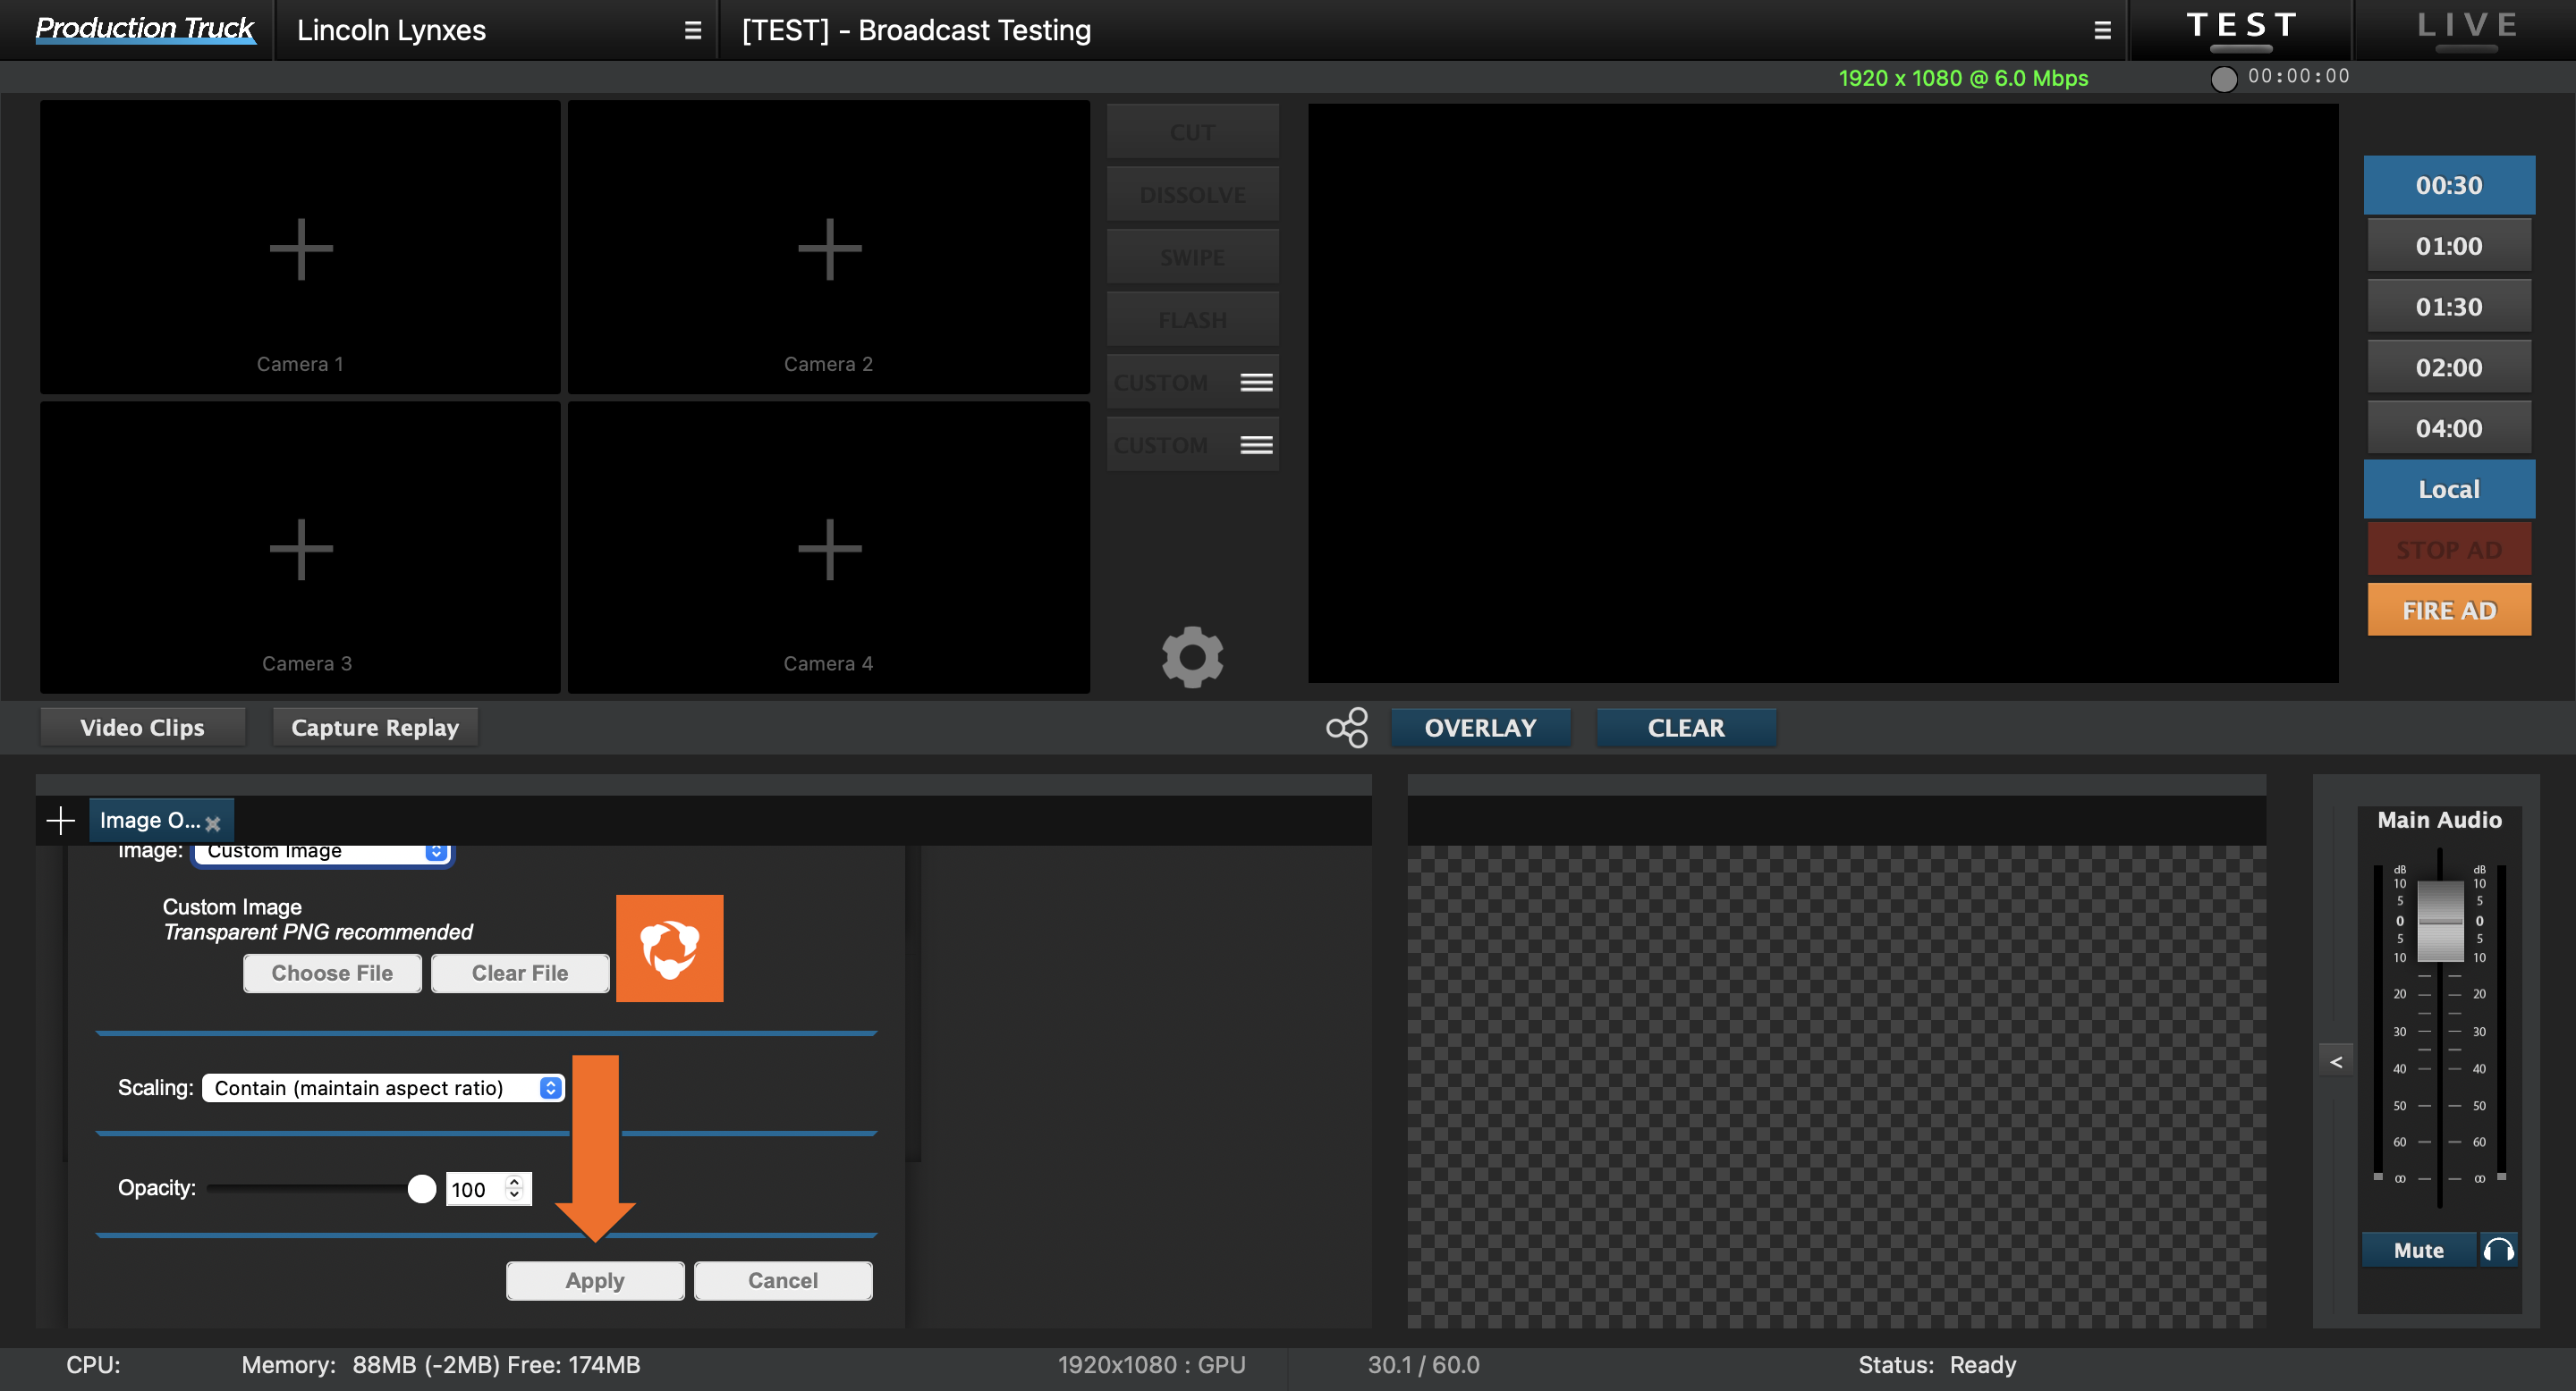The width and height of the screenshot is (2576, 1391).
Task: Add a source to Camera 2
Action: coord(829,248)
